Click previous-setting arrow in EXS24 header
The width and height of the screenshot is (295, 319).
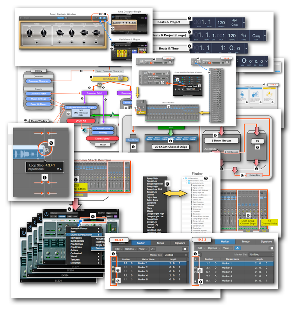pyautogui.click(x=52, y=216)
